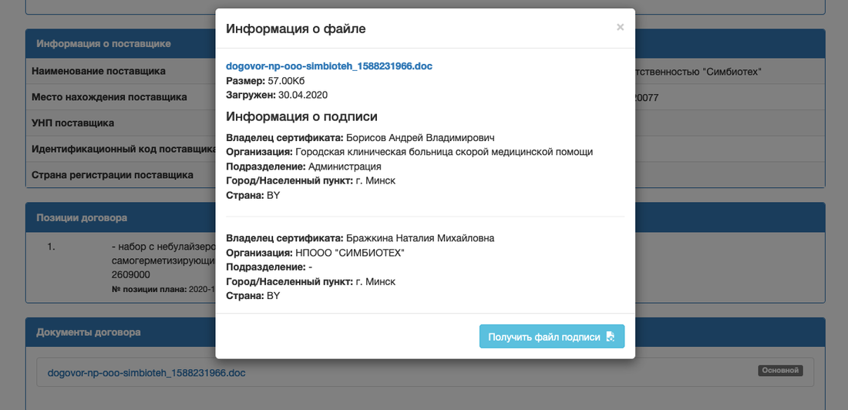Close the file information dialog
This screenshot has width=848, height=410.
[620, 27]
